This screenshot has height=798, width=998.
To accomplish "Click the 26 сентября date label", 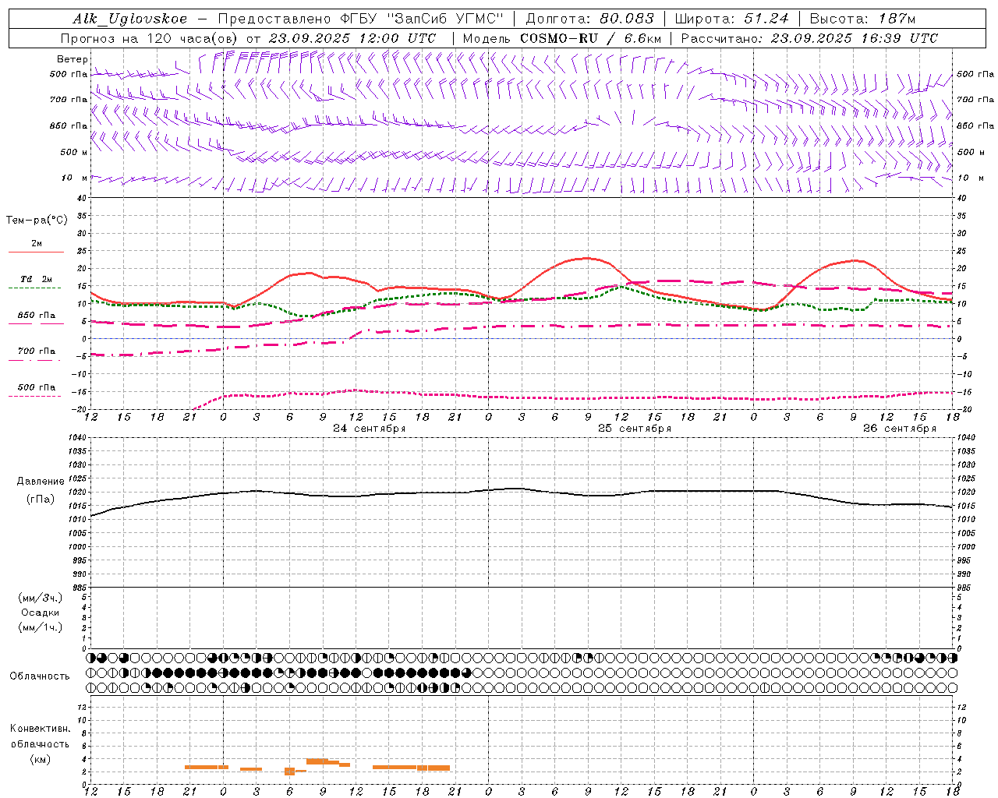I will click(900, 429).
